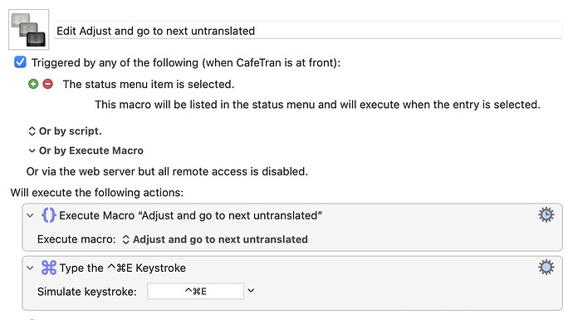Open the Type Keystroke action gear menu

[x=546, y=268]
